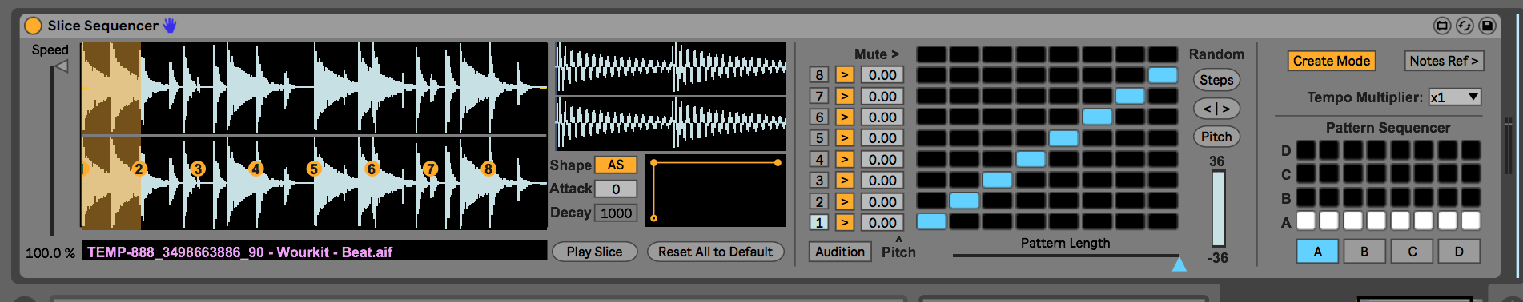Viewport: 1523px width, 302px height.
Task: Select pattern tab B
Action: click(1364, 252)
